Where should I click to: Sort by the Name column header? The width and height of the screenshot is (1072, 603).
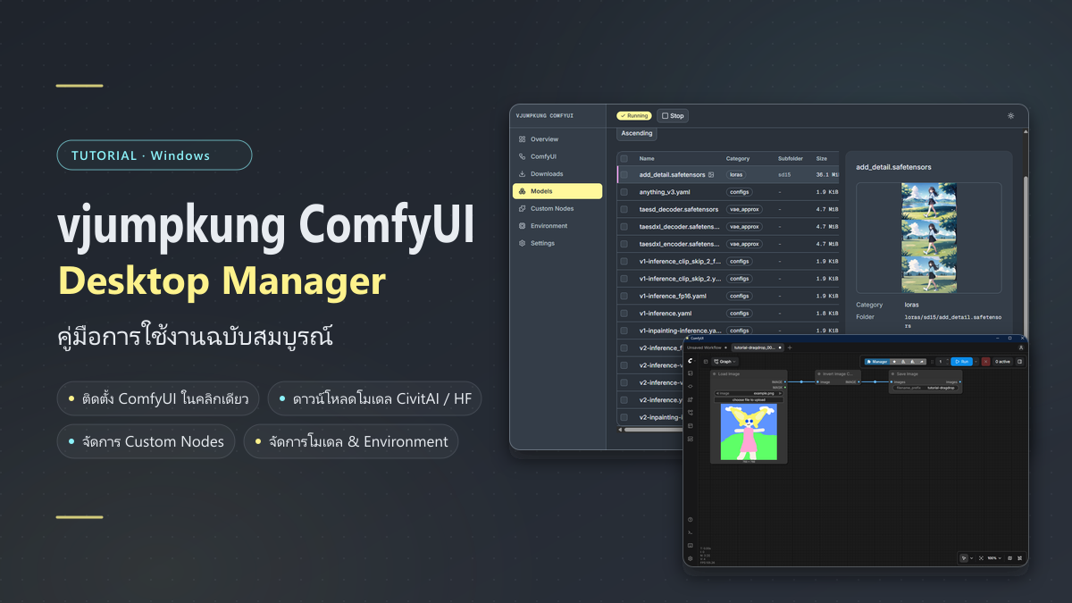tap(647, 158)
